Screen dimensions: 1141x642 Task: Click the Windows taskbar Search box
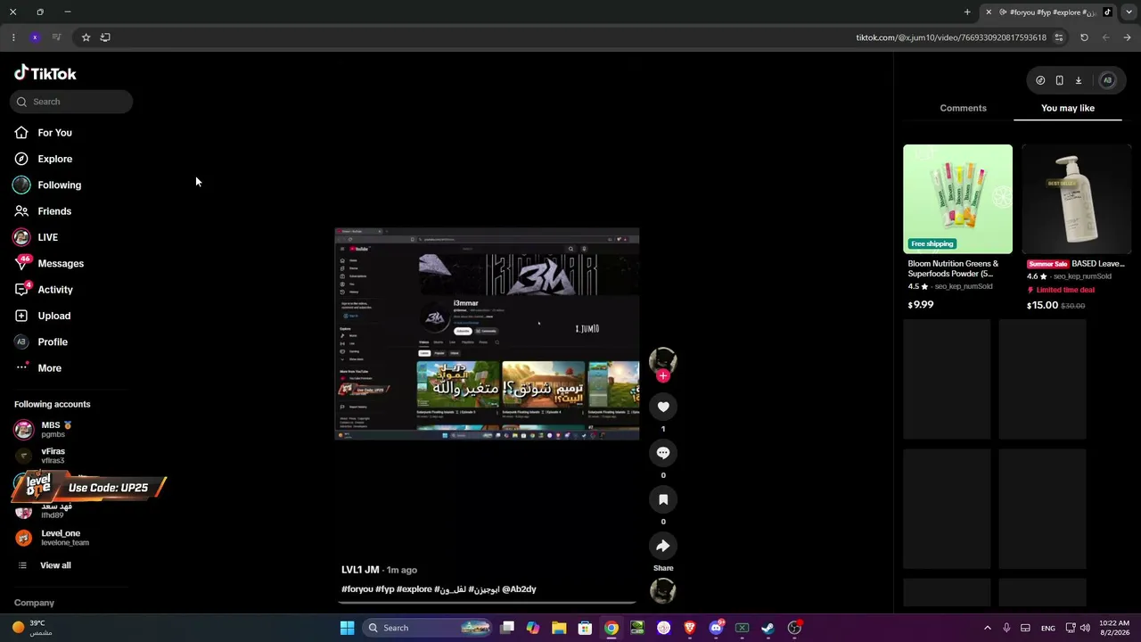pos(429,628)
